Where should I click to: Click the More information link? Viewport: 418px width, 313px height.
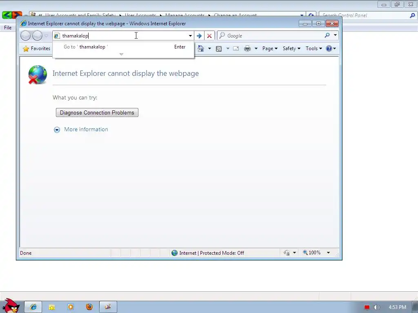(86, 129)
